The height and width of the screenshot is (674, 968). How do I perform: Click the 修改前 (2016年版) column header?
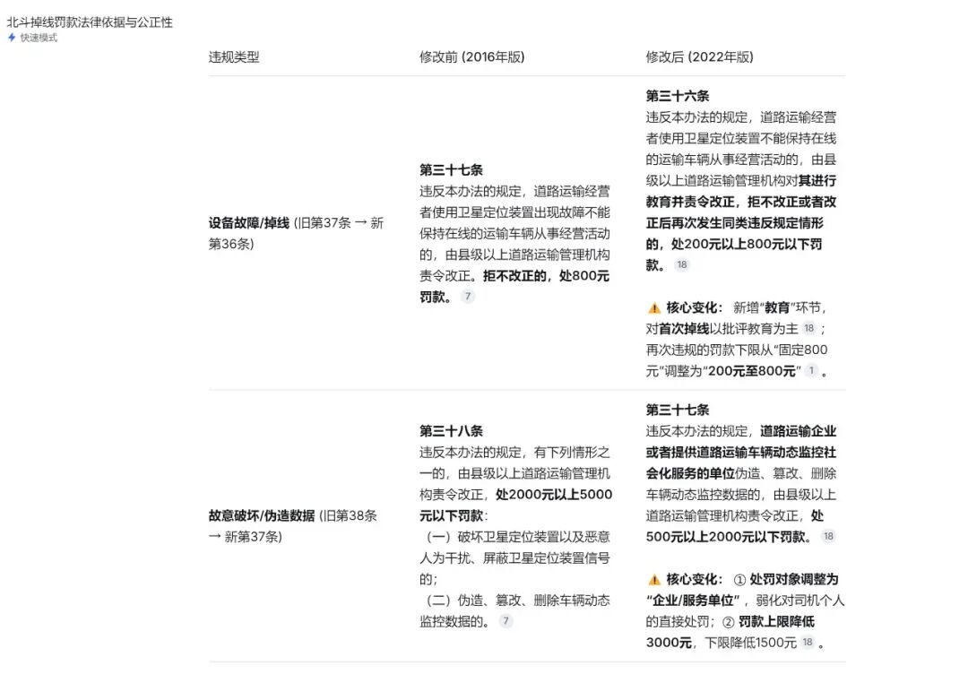pyautogui.click(x=471, y=57)
